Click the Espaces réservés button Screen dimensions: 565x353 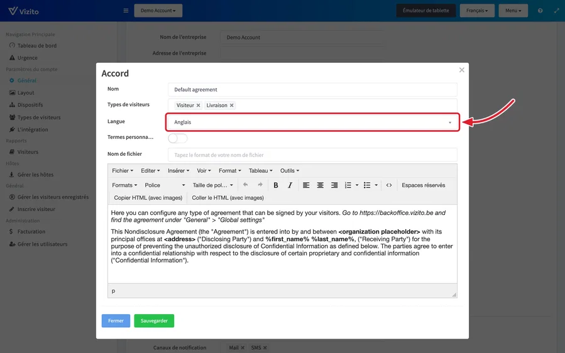coord(424,185)
